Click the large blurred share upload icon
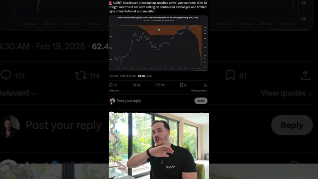Screen dimensions: 318x179 pos(305,75)
